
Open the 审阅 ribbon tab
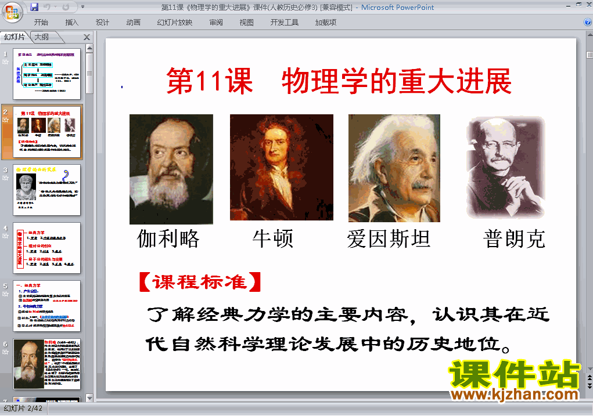click(x=216, y=22)
